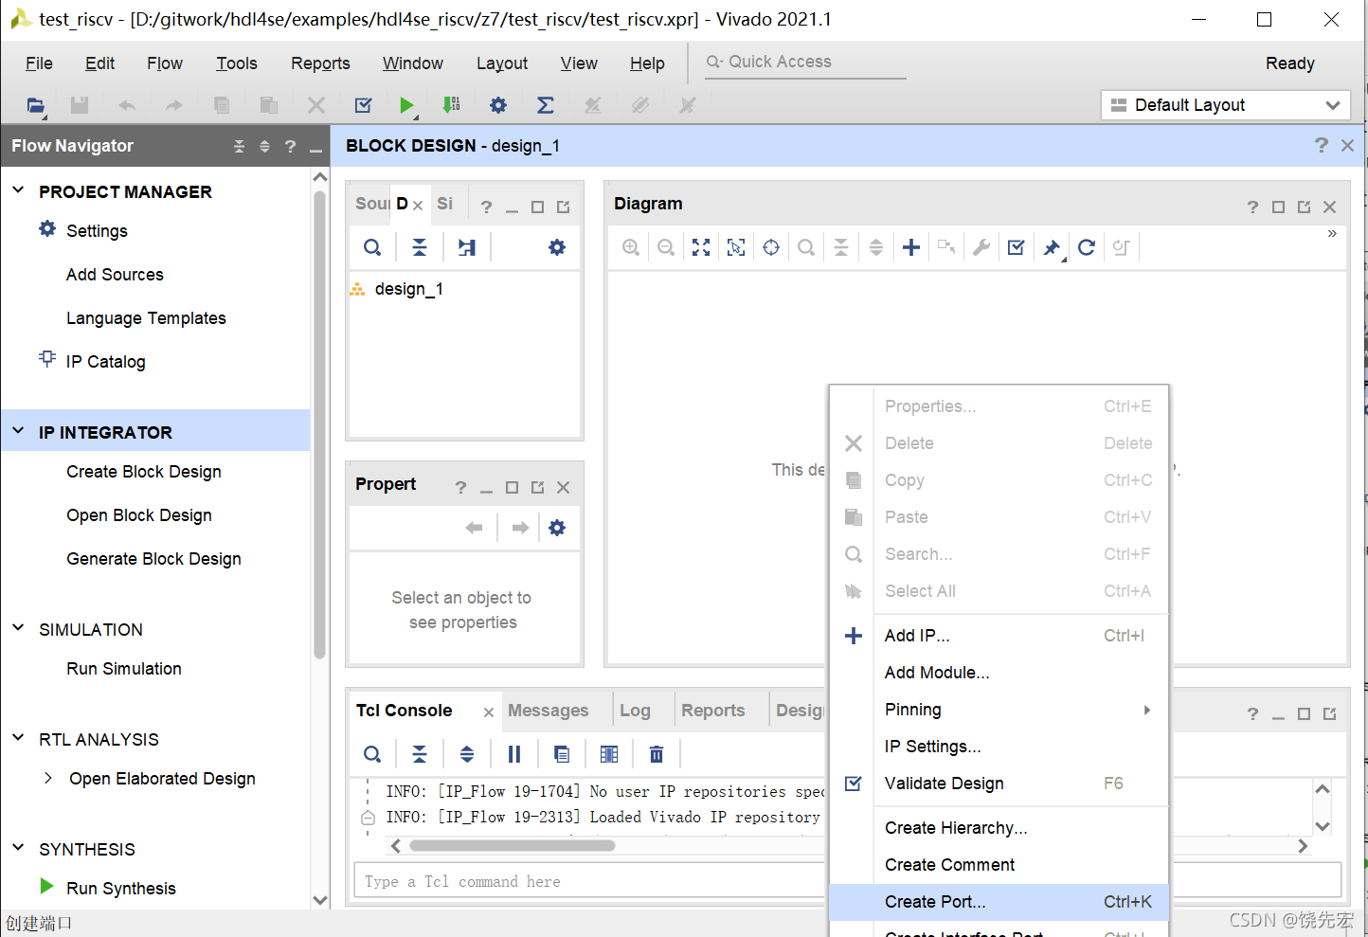Open the Reports menu
This screenshot has width=1368, height=937.
pyautogui.click(x=320, y=63)
